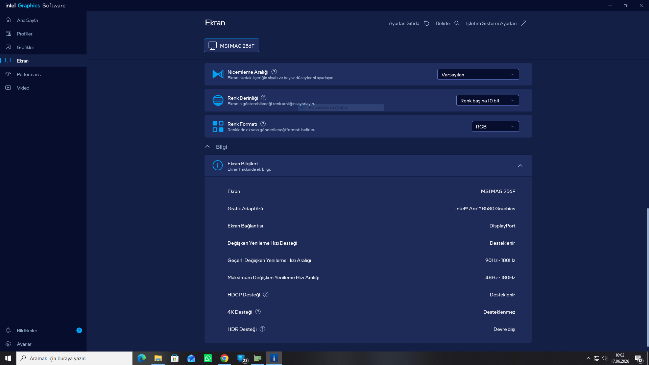The image size is (649, 365).
Task: Click Desteklenmez value for 4K
Action: pyautogui.click(x=499, y=312)
